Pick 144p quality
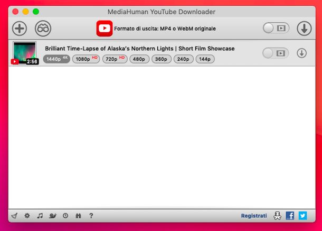This screenshot has height=231, width=322. tap(205, 59)
